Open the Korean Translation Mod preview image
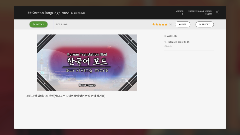The width and height of the screenshot is (240, 135). (x=87, y=62)
